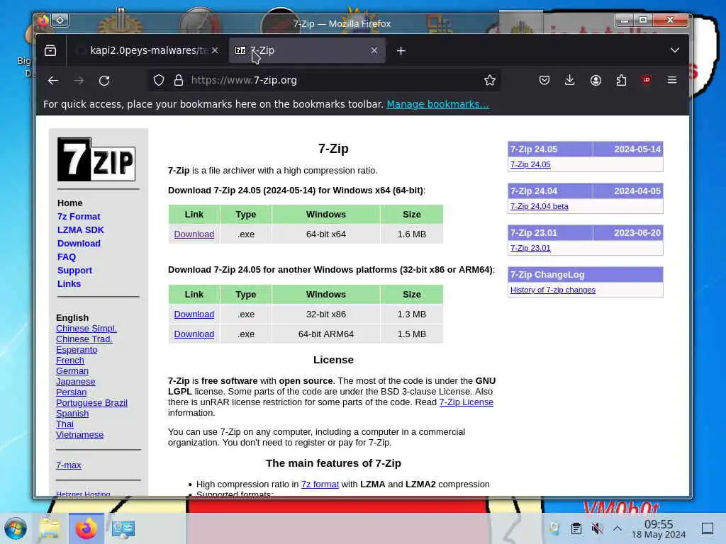Open the 7z Format sidebar link
726x544 pixels.
tap(79, 217)
